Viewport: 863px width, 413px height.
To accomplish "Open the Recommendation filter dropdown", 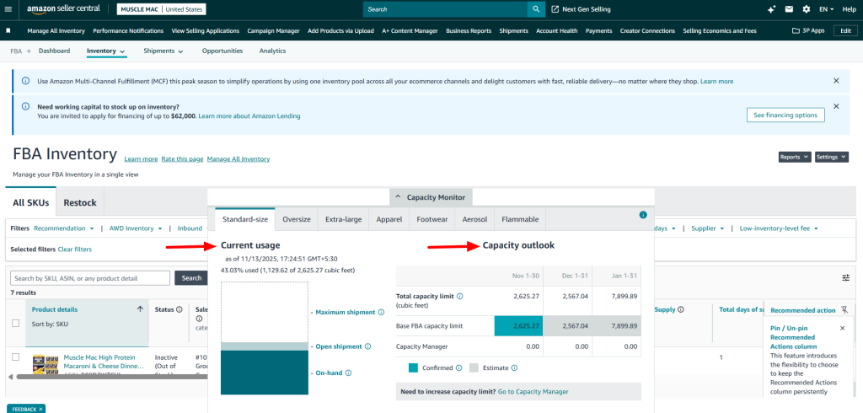I will (64, 228).
